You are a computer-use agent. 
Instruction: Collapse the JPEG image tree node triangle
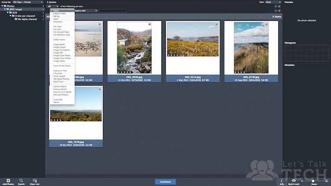click(x=5, y=9)
